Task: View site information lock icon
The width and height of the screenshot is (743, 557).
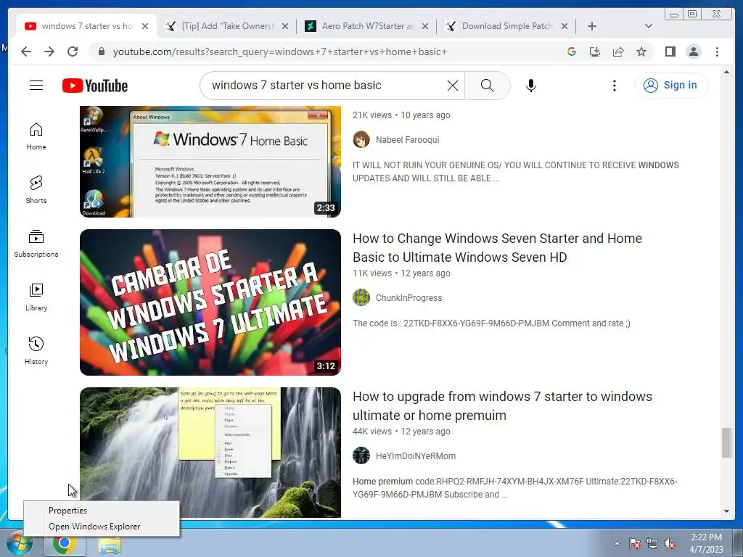Action: pos(102,51)
